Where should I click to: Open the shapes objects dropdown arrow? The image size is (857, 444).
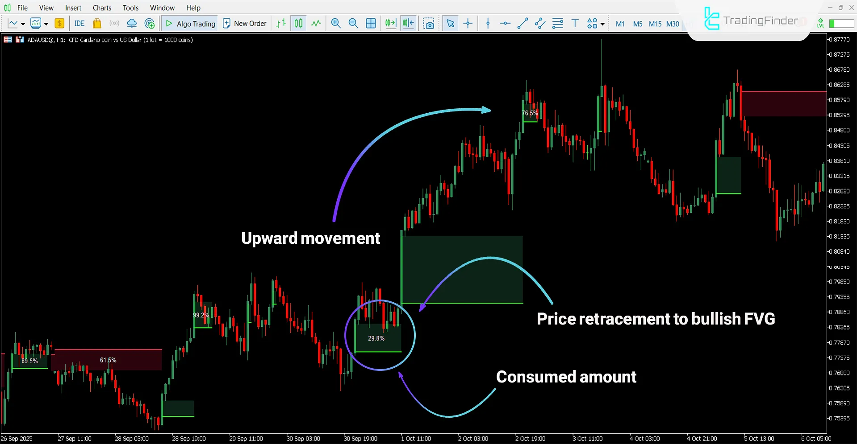pyautogui.click(x=602, y=24)
